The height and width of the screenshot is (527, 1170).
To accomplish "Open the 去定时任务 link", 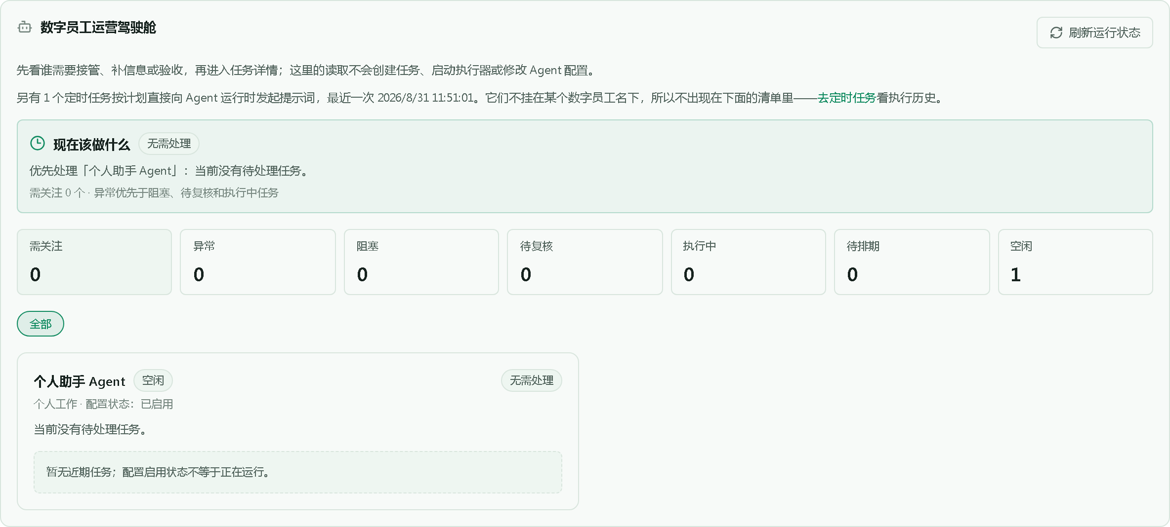I will [847, 98].
